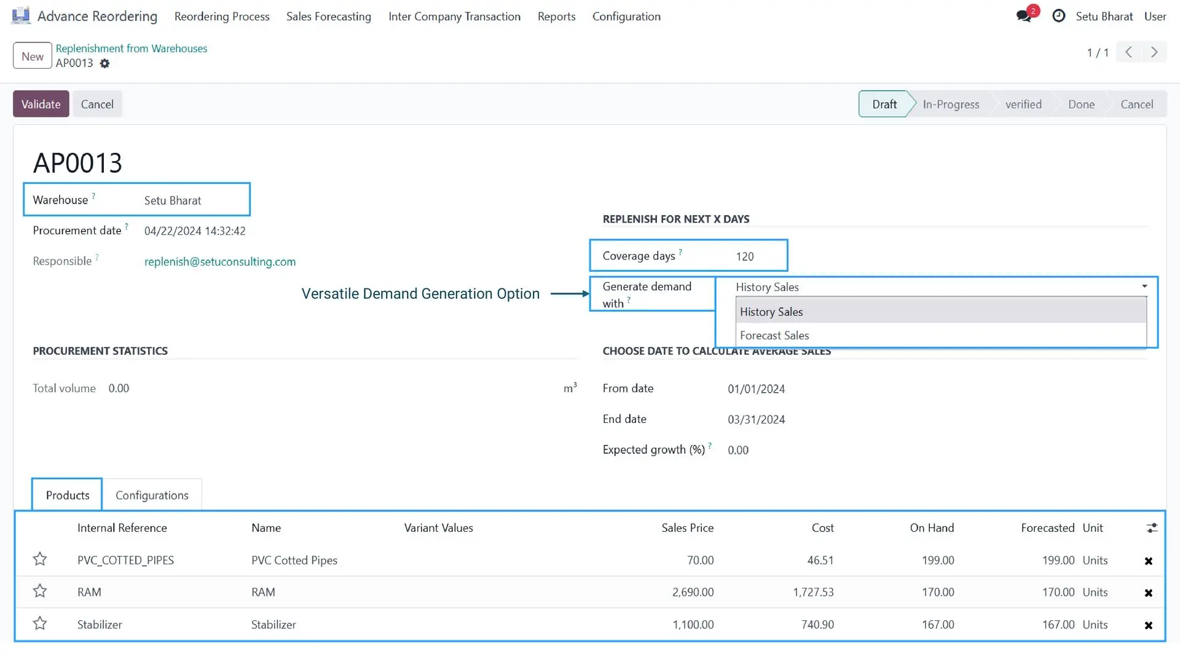
Task: Star the PVC_COTTED_PIPES product
Action: (40, 559)
